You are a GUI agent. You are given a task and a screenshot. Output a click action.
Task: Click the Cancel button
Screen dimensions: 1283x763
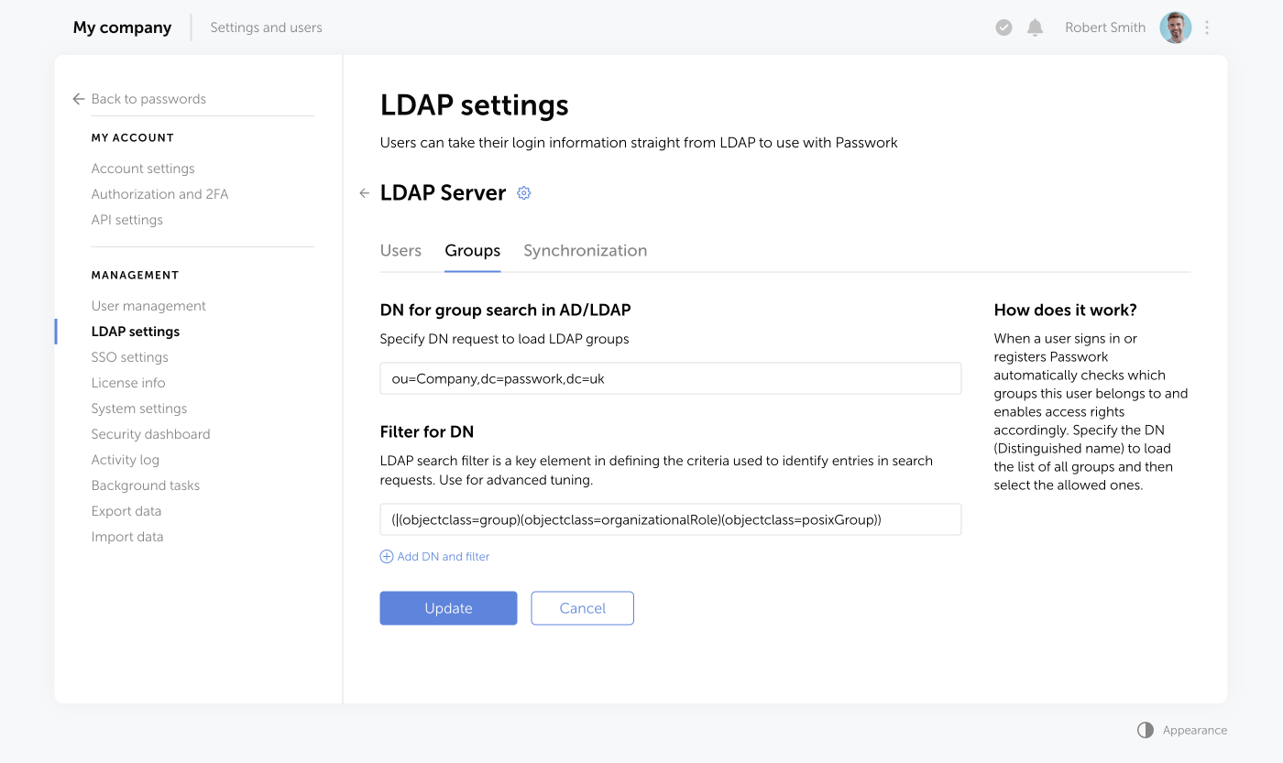pos(582,607)
